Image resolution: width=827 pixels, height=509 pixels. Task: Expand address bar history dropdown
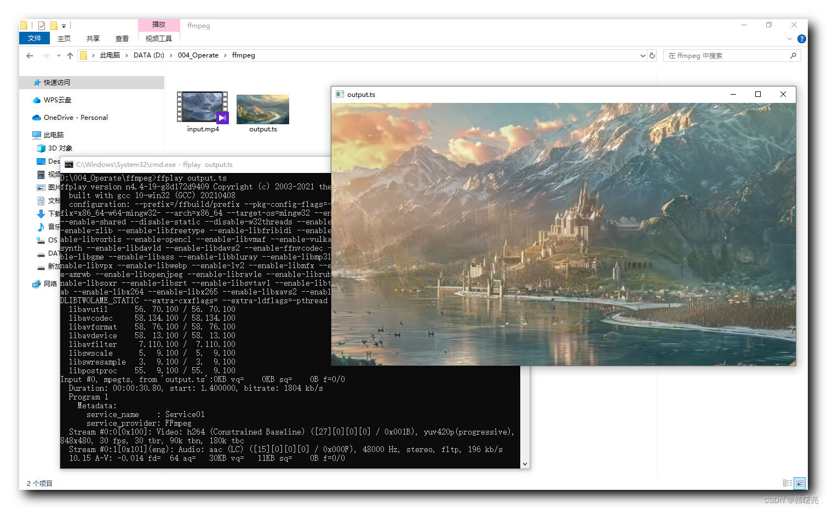coord(643,56)
